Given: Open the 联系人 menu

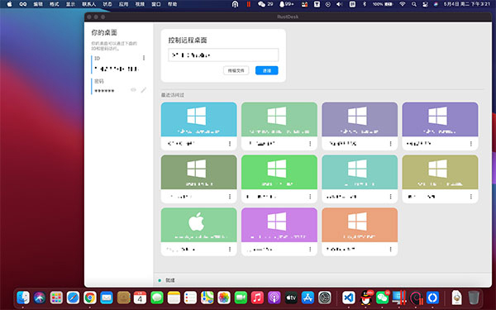Looking at the screenshot, I should point(89,4).
